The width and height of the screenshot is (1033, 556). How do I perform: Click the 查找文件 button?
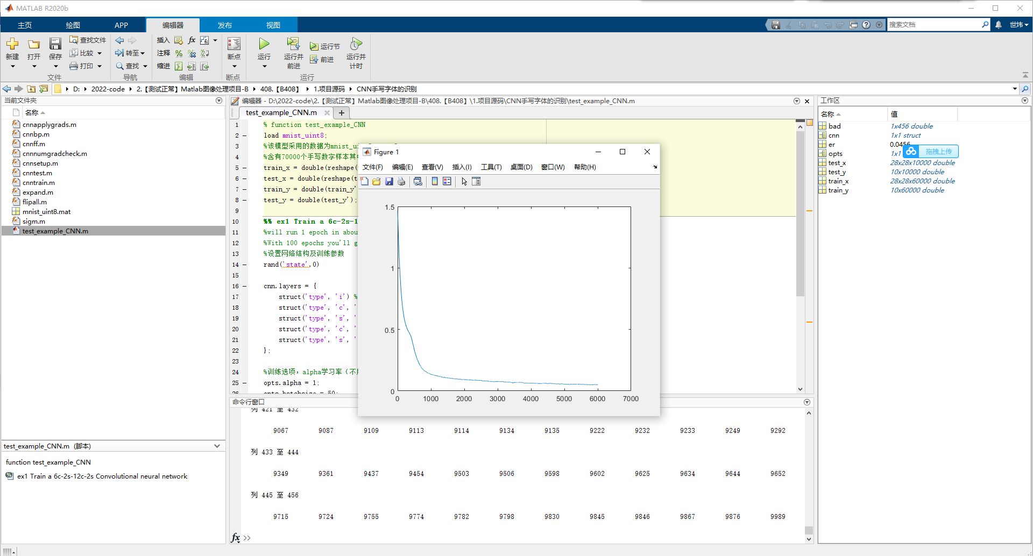tap(88, 40)
